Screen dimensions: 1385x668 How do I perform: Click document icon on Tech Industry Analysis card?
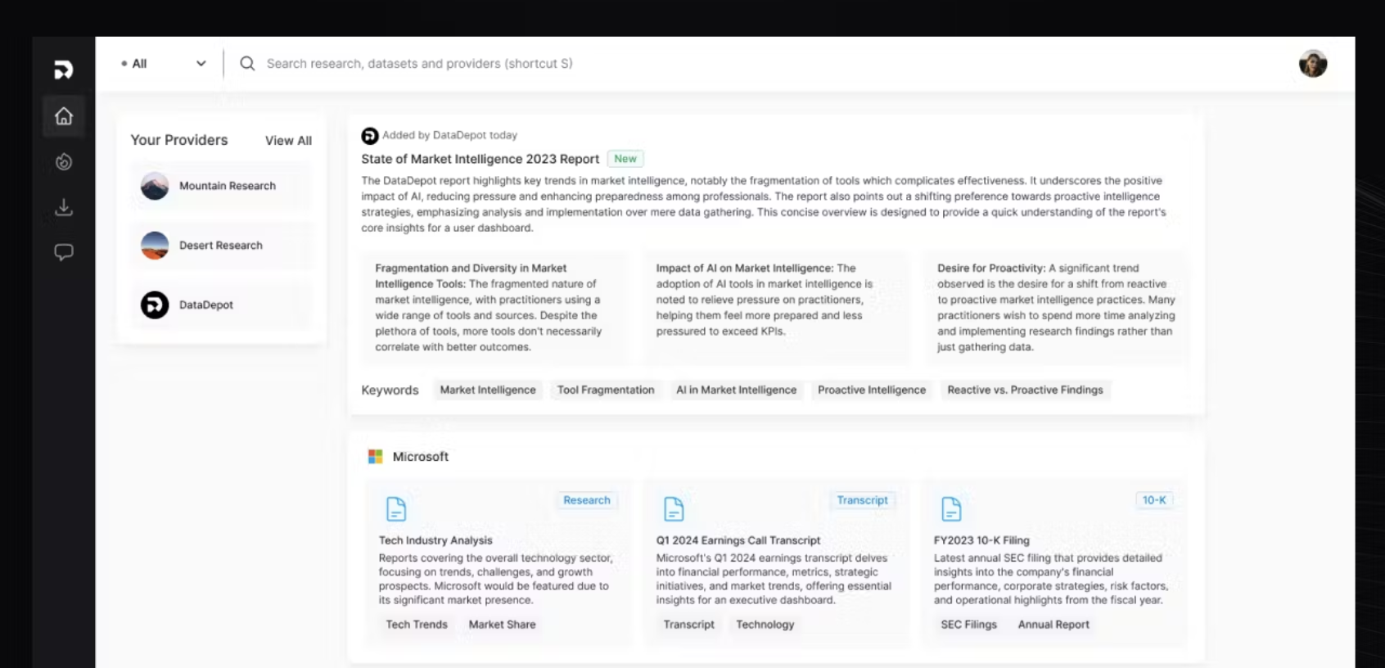(x=396, y=508)
